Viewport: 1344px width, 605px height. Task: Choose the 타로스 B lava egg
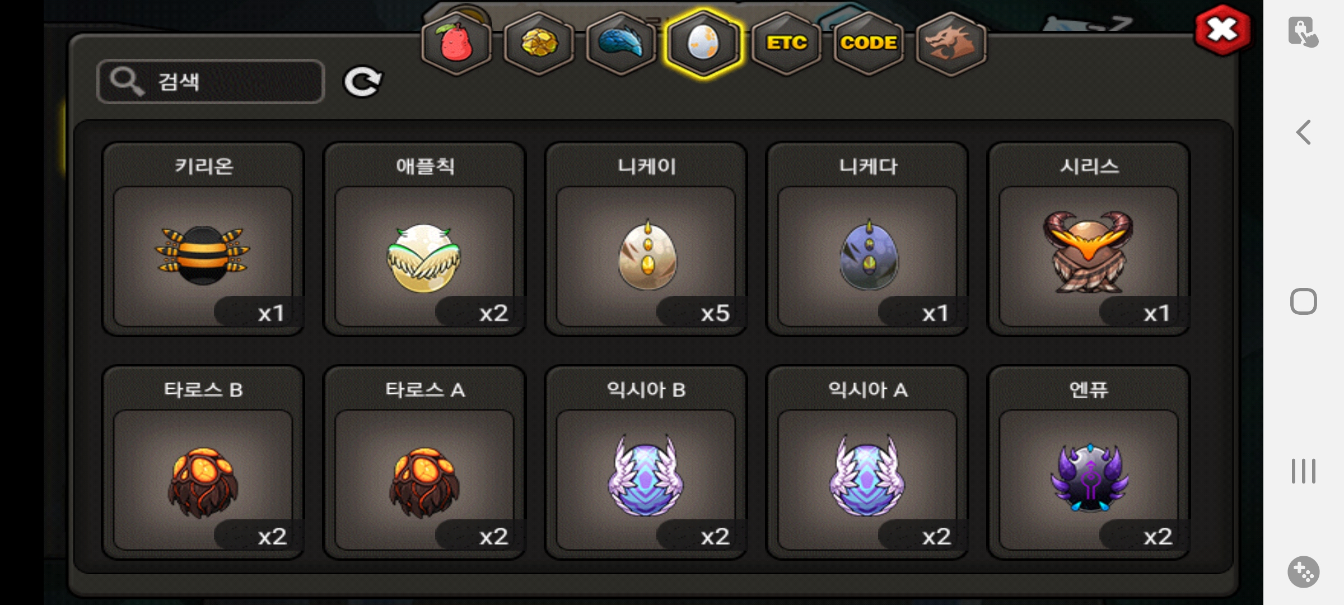point(203,463)
